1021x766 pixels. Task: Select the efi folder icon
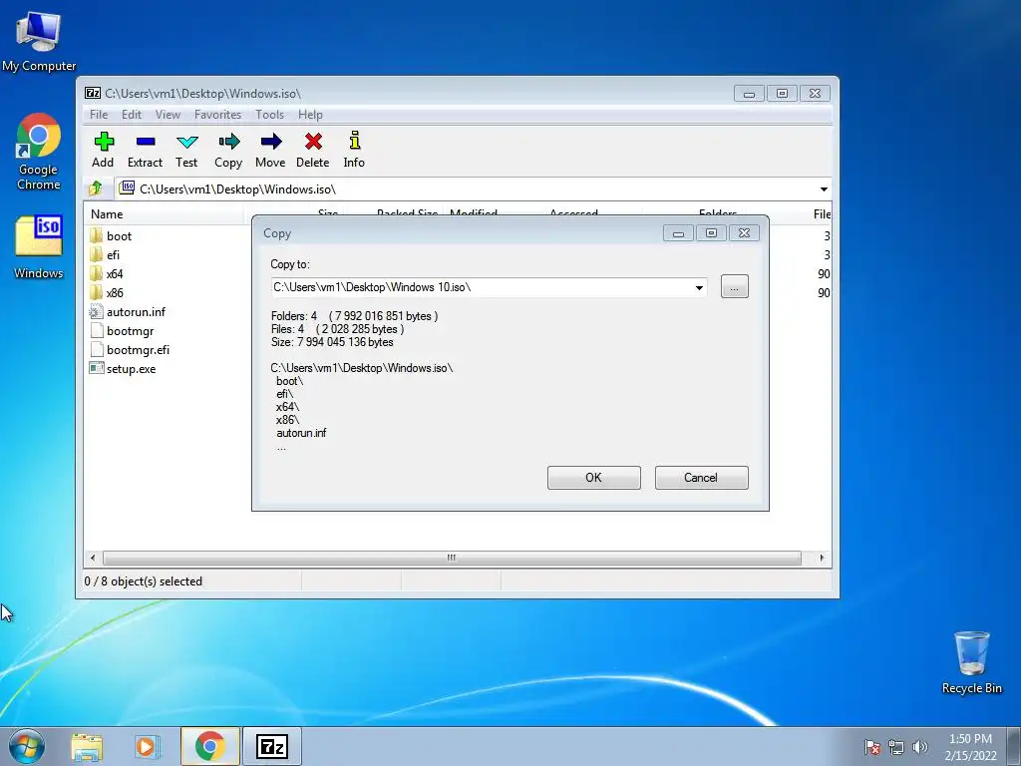[x=97, y=254]
